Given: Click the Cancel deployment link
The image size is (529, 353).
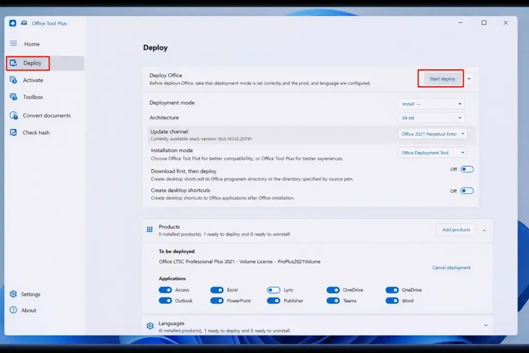Looking at the screenshot, I should (451, 268).
